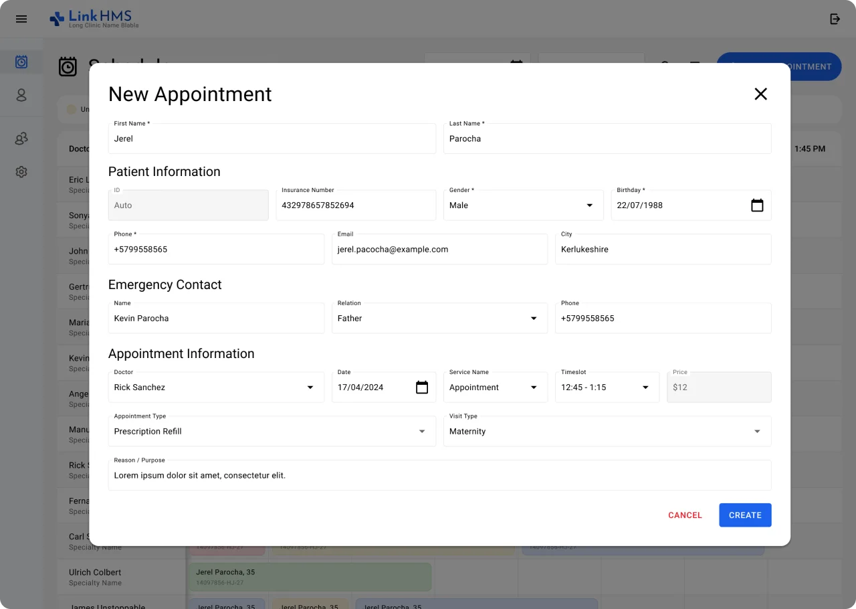This screenshot has height=609, width=856.
Task: Click the City input field
Action: click(663, 250)
